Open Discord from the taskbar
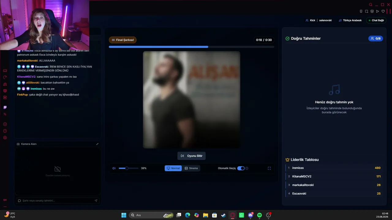The height and width of the screenshot is (220, 392). pyautogui.click(x=251, y=215)
